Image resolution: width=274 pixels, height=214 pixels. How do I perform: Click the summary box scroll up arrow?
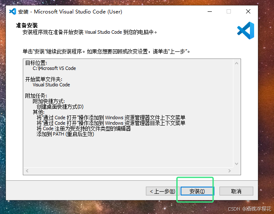point(237,63)
